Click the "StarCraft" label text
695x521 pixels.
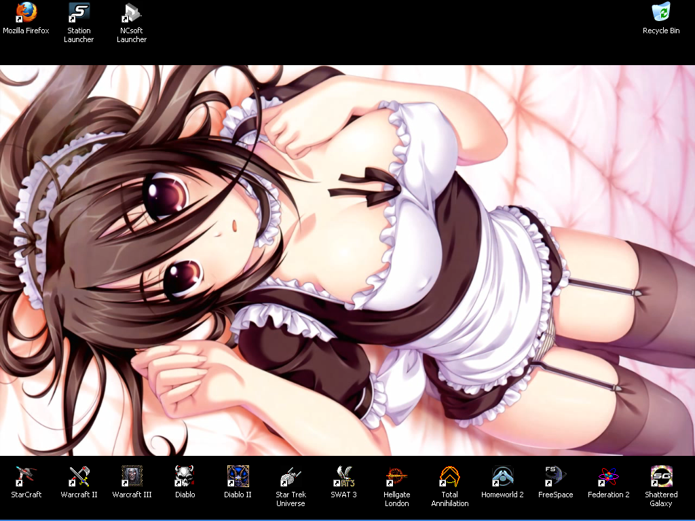coord(26,495)
